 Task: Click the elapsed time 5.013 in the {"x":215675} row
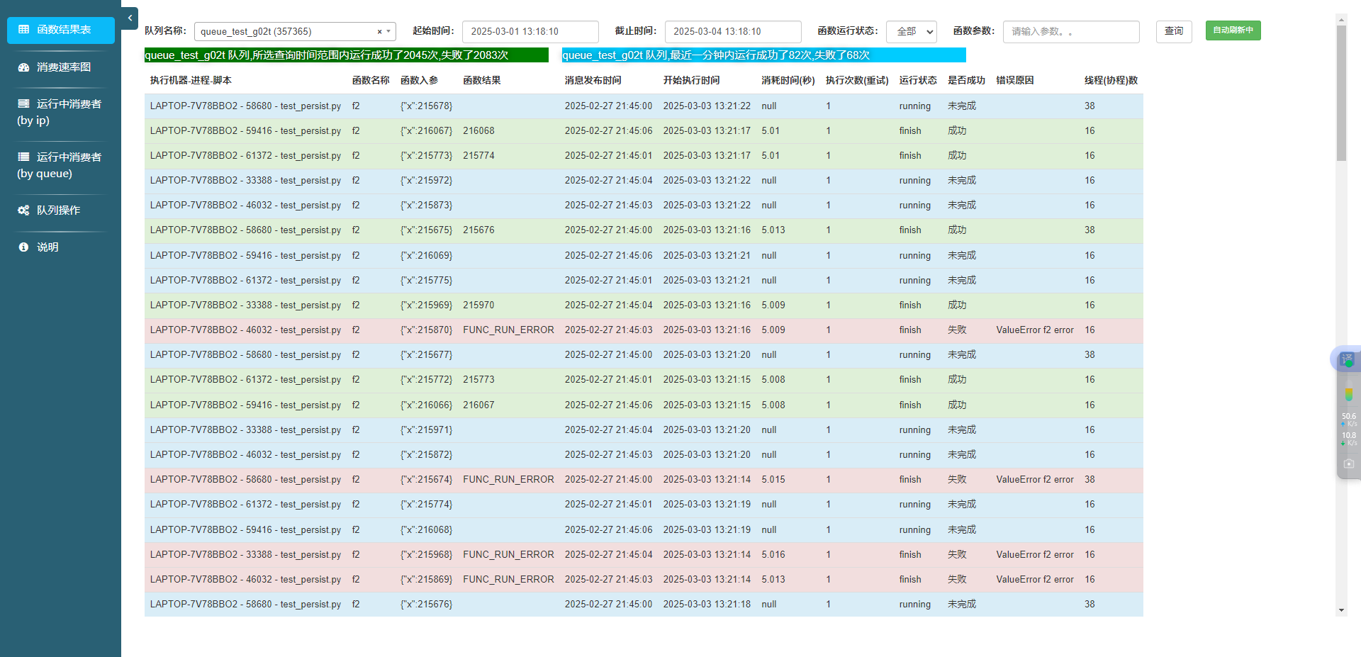tap(773, 230)
